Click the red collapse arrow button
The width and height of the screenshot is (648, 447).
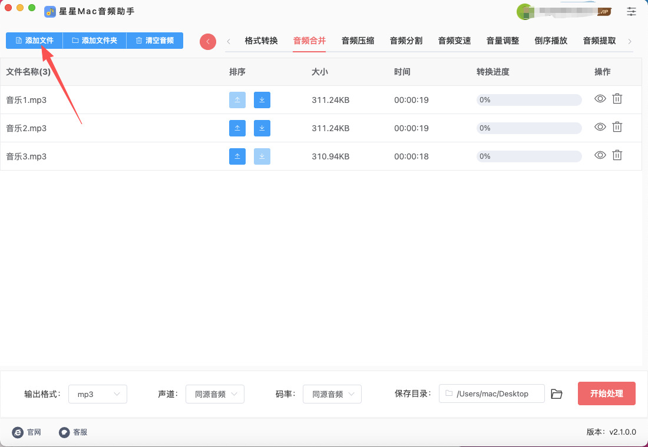tap(207, 41)
